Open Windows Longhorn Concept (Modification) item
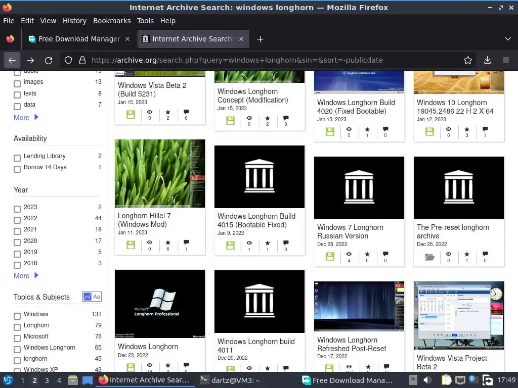This screenshot has width=518, height=388. 253,95
